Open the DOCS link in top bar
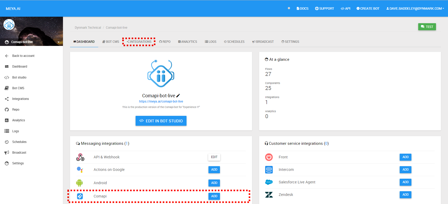448x204 pixels. tap(302, 9)
